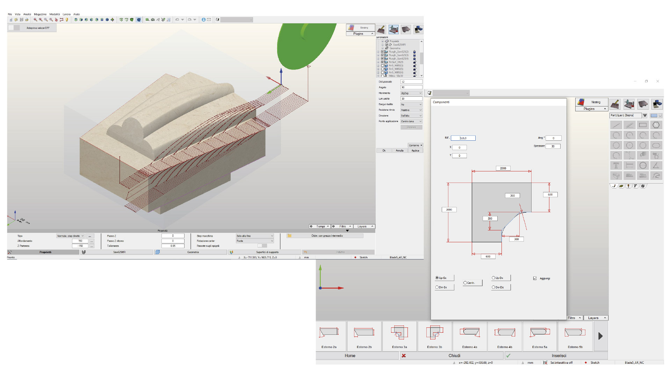Select the blue solid shading icon

tap(139, 20)
